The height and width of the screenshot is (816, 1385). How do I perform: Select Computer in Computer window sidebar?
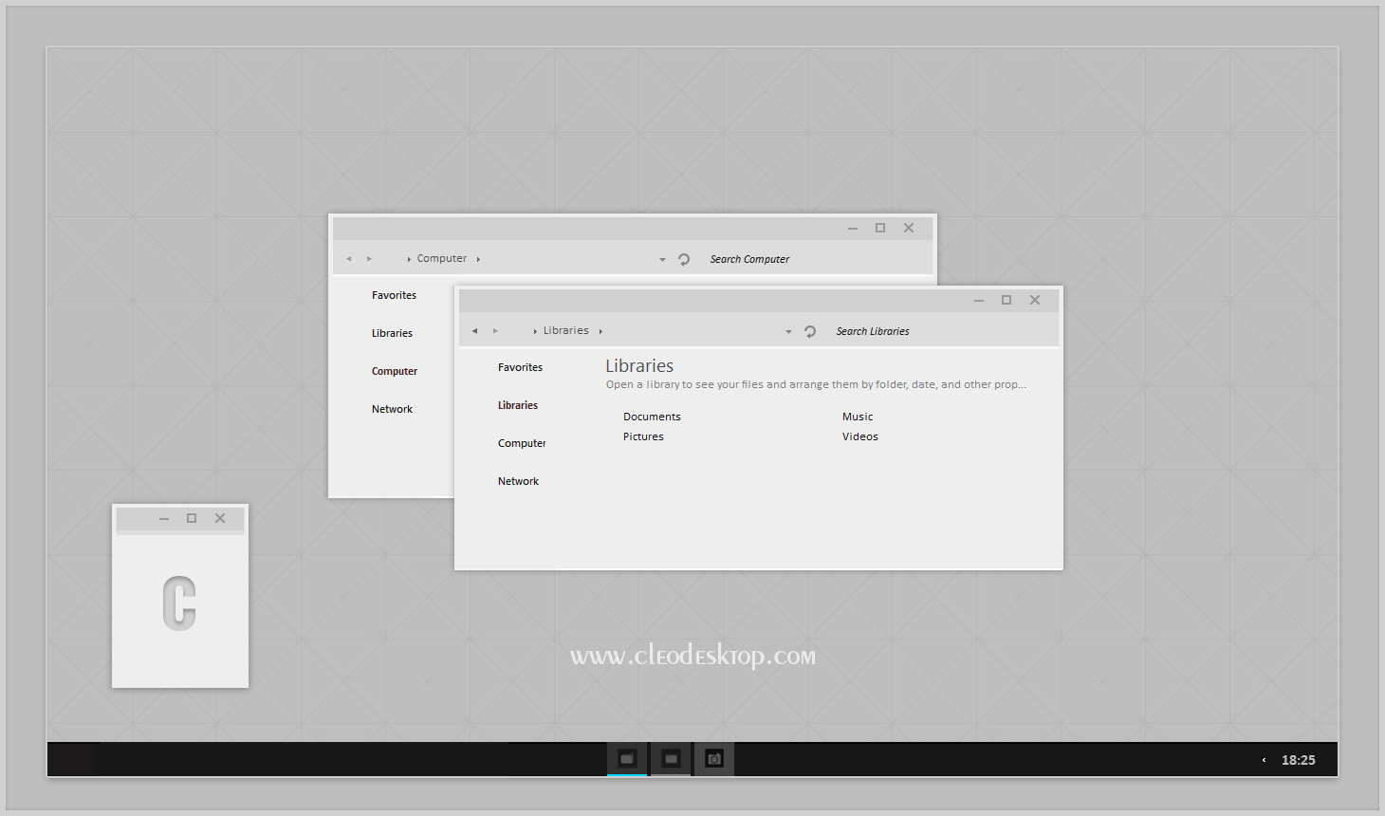click(395, 371)
